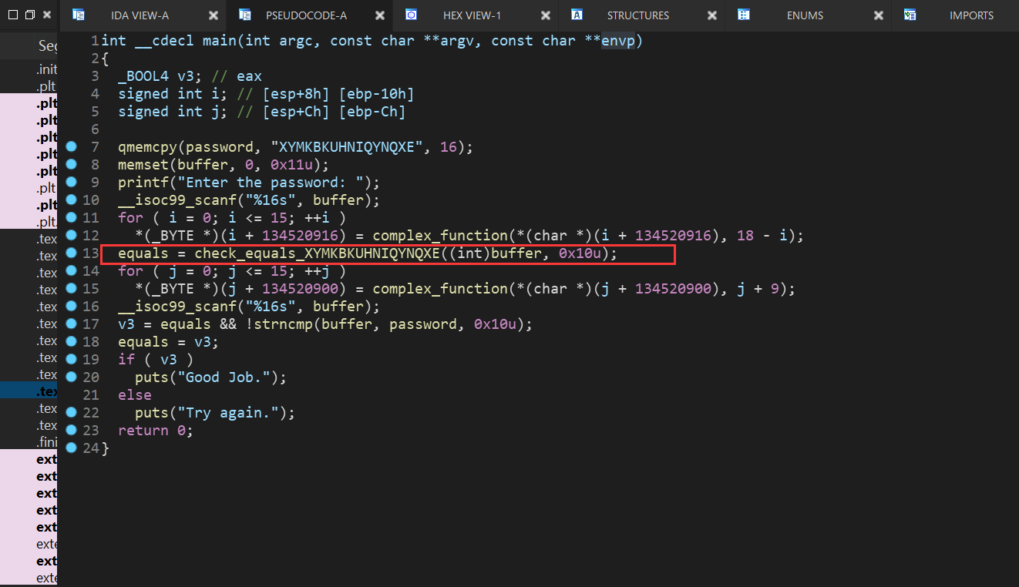Close the IDA VIEW-A tab
Screen dimensions: 1019x587
pyautogui.click(x=214, y=15)
